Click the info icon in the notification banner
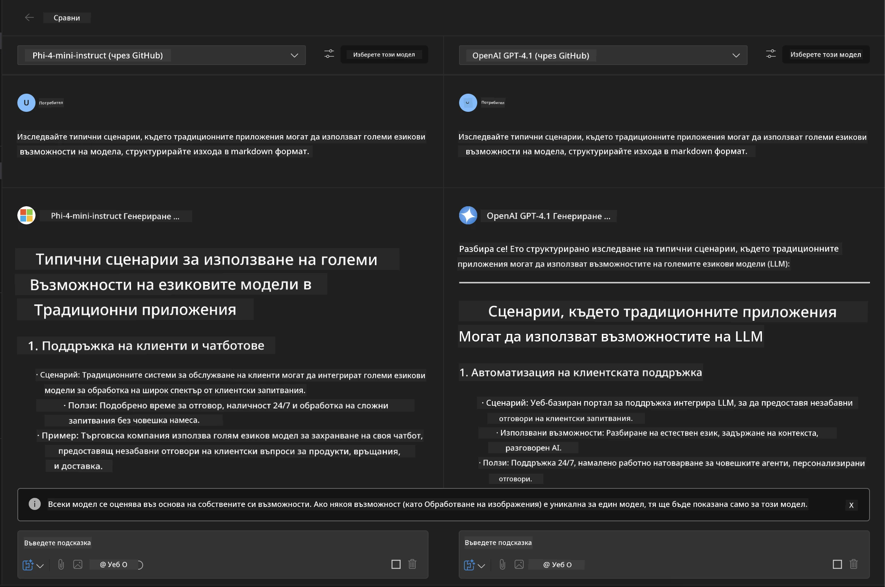 click(35, 504)
